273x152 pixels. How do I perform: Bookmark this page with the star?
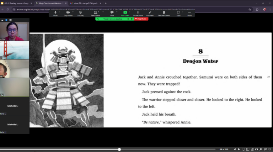point(250,10)
